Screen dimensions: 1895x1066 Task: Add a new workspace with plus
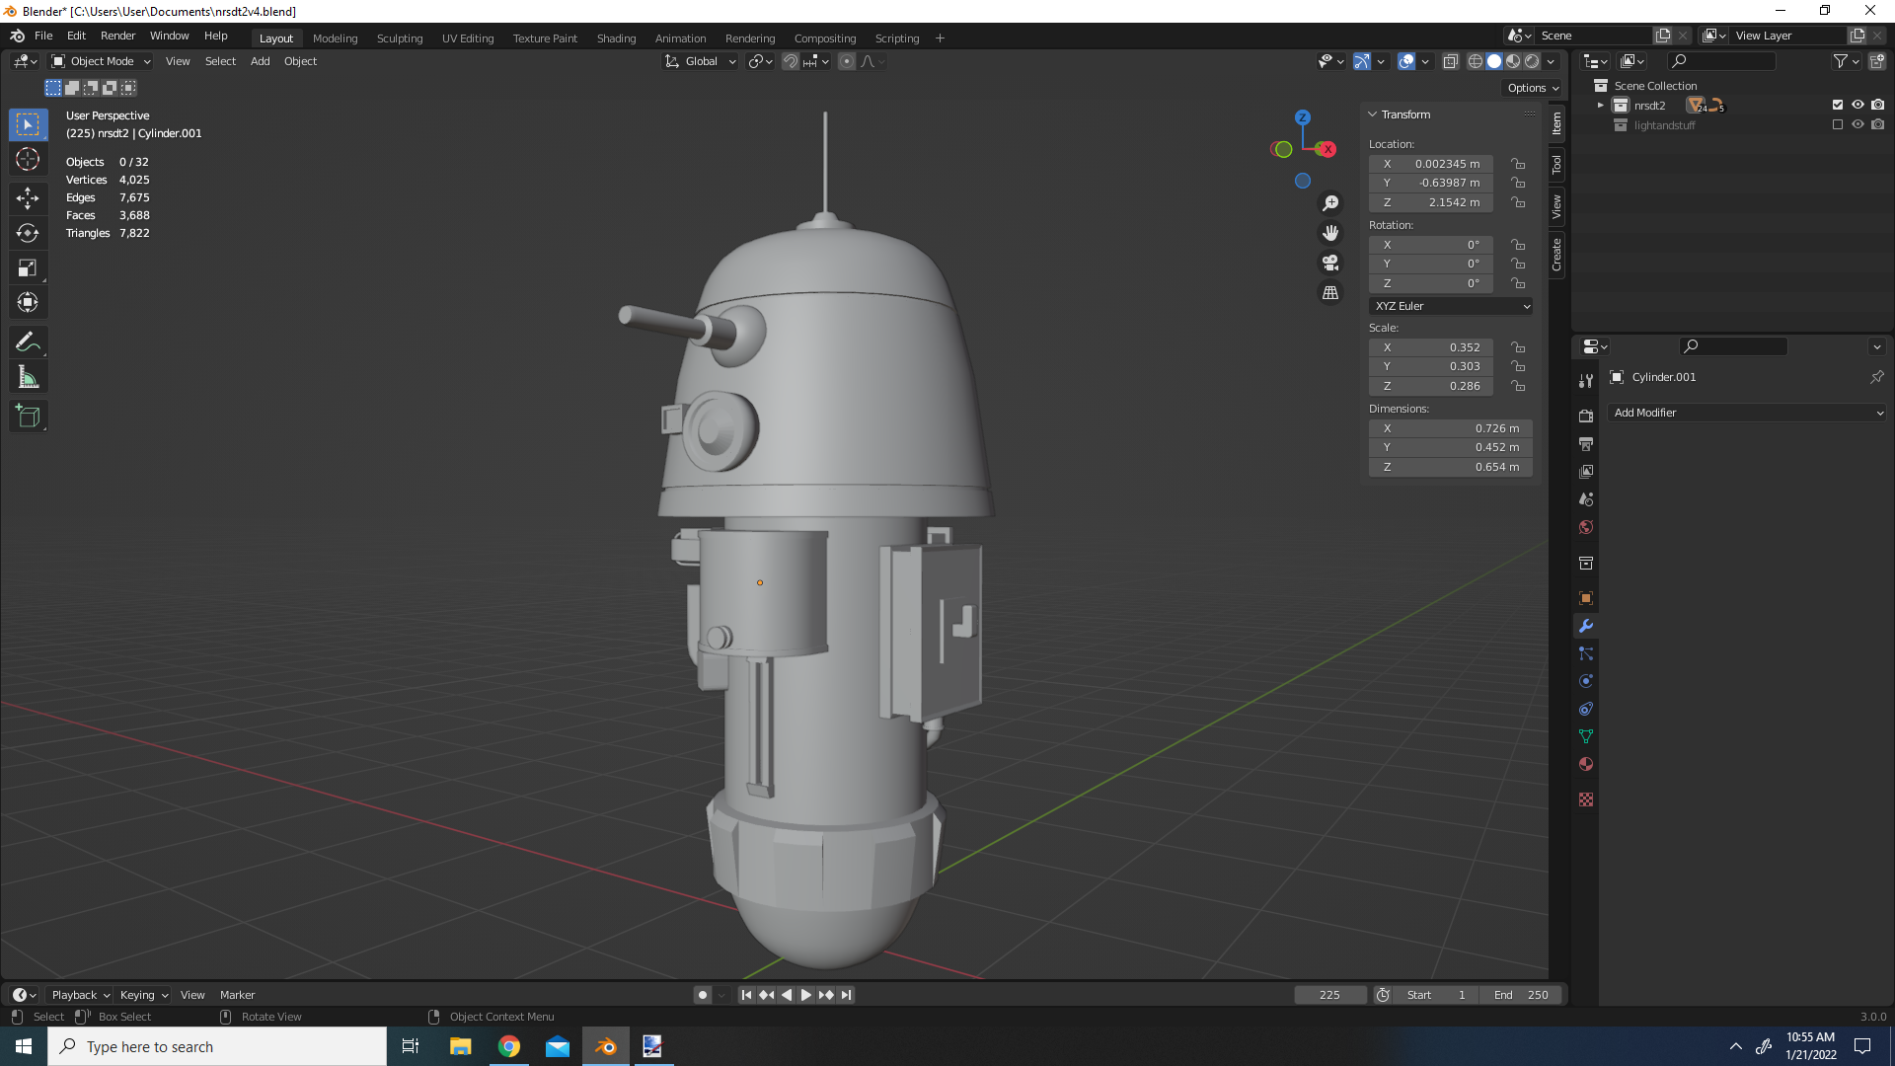point(940,38)
